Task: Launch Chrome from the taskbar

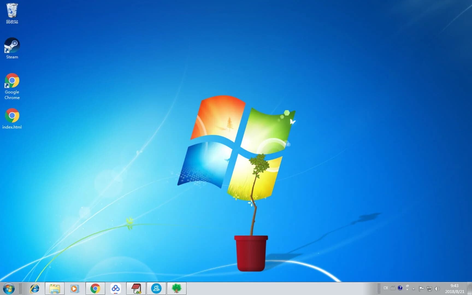Action: (x=95, y=288)
